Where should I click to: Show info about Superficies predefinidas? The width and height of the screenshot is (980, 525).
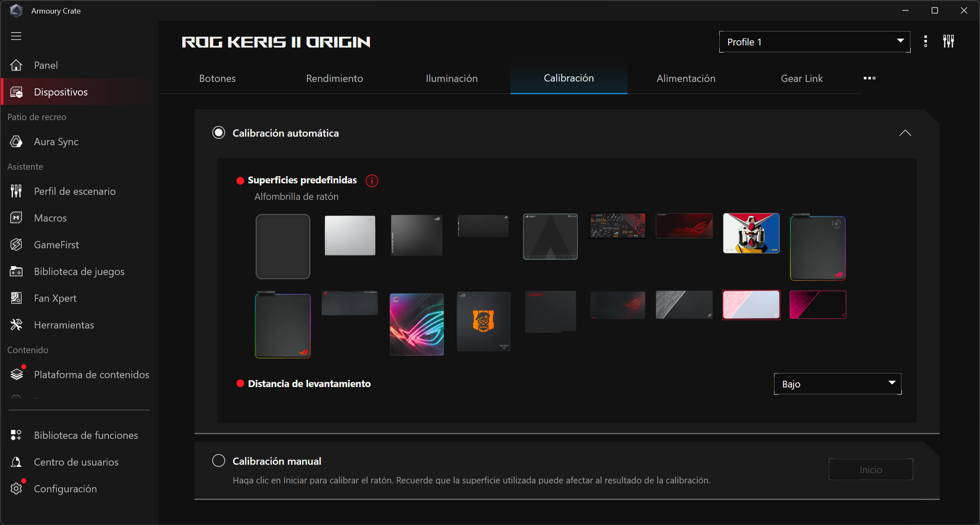[372, 181]
